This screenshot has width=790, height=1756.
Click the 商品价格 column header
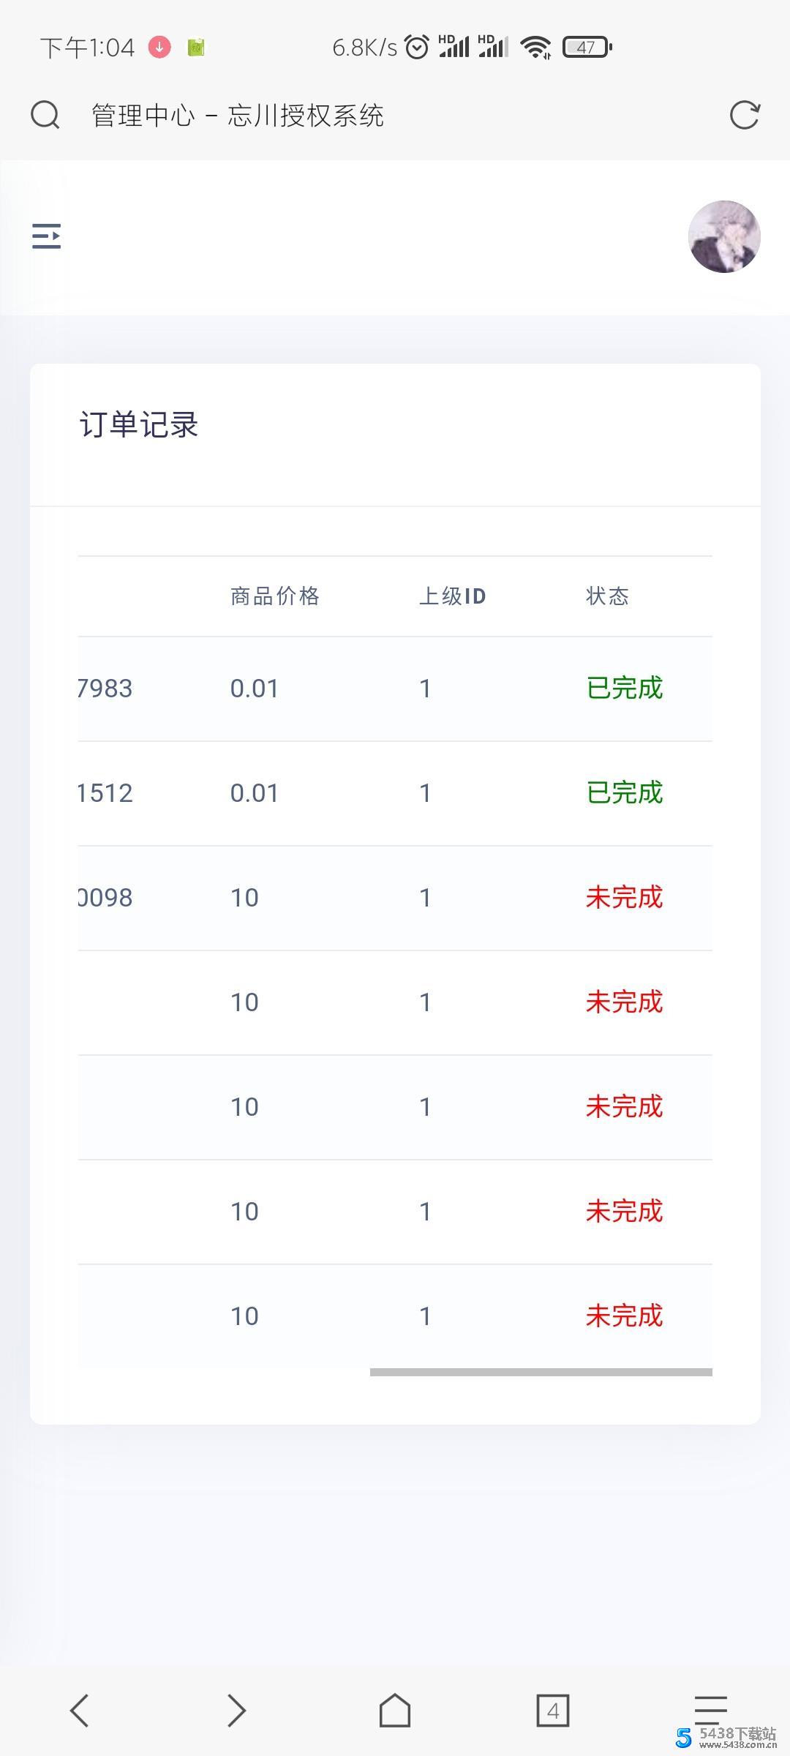(x=275, y=596)
